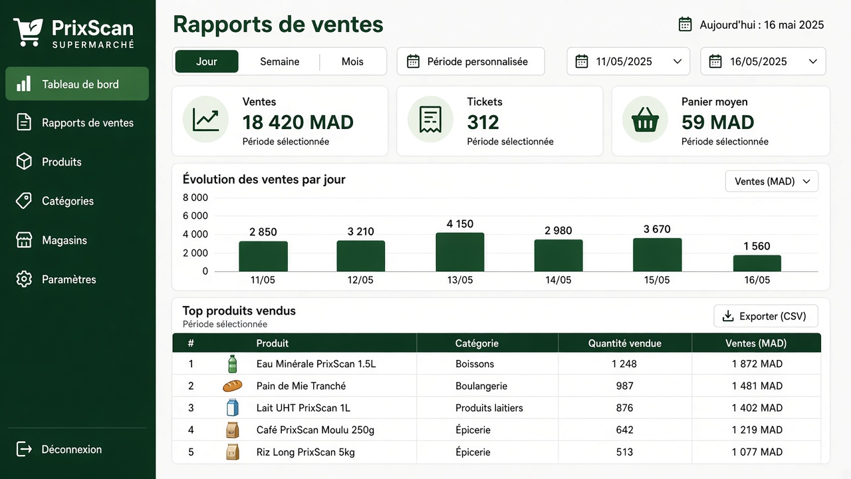Click the trend chart icon on Ventes card
Viewport: 851px width, 479px height.
(205, 120)
